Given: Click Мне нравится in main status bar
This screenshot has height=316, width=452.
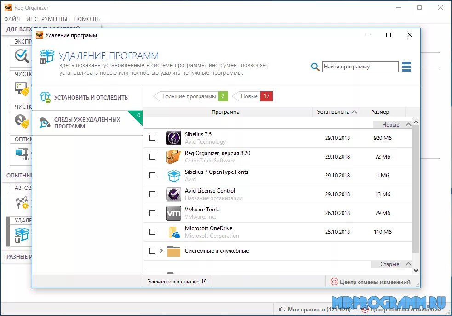Looking at the screenshot, I should [315, 310].
